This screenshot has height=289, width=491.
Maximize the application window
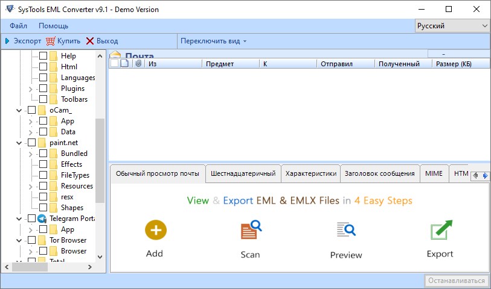tap(449, 9)
